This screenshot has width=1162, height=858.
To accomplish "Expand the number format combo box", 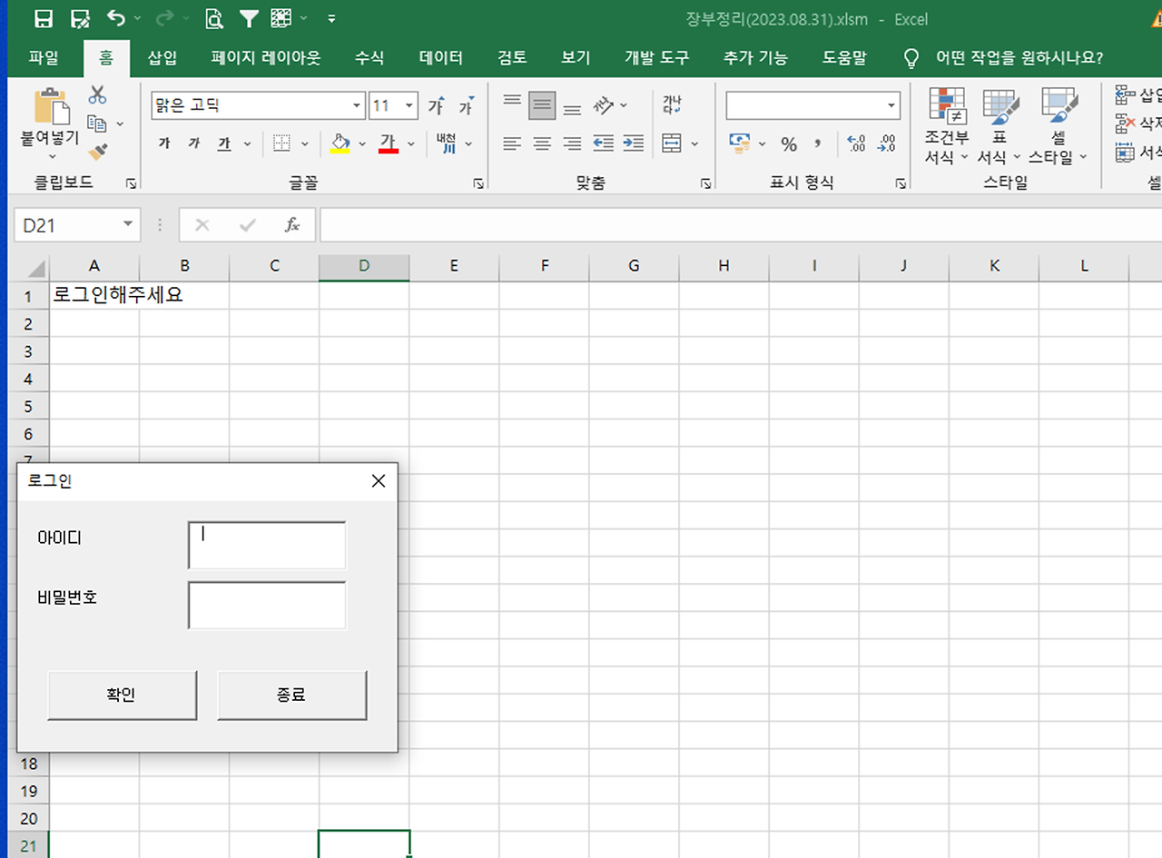I will click(891, 106).
